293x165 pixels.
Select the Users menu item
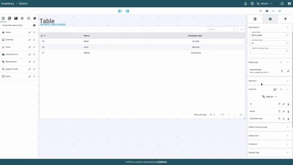point(8,47)
